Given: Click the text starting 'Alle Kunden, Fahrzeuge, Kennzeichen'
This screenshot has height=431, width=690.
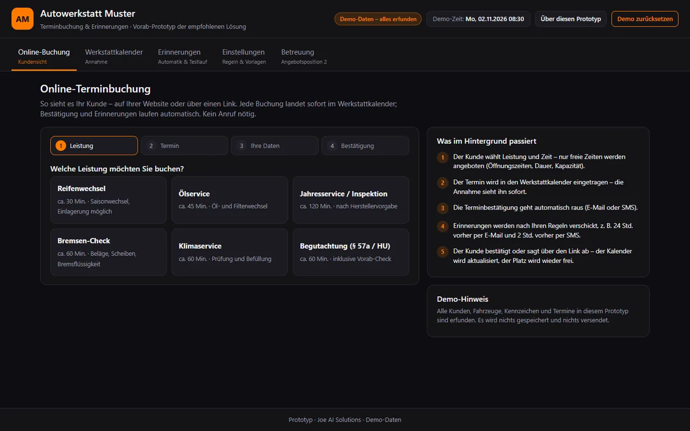Looking at the screenshot, I should point(533,316).
